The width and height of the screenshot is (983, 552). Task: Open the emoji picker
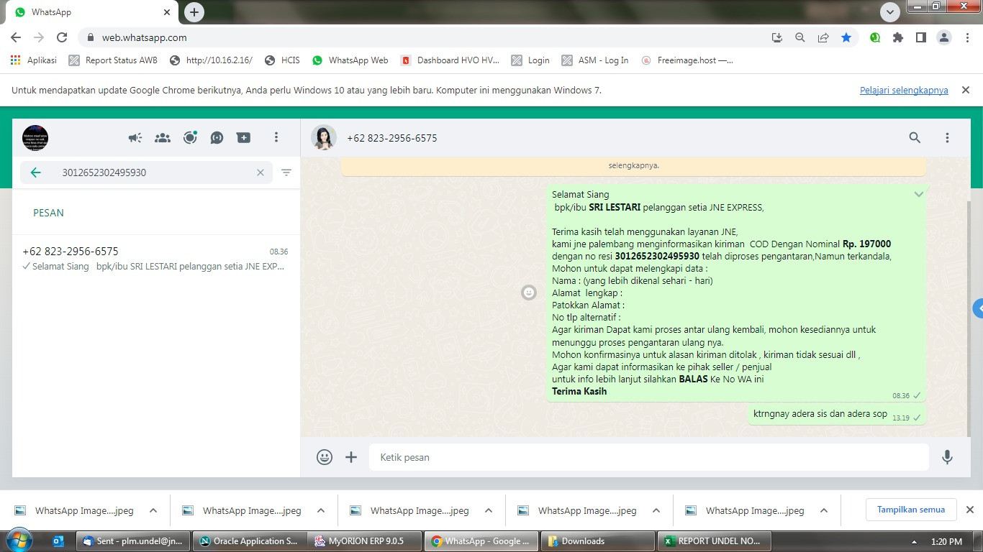click(x=325, y=457)
